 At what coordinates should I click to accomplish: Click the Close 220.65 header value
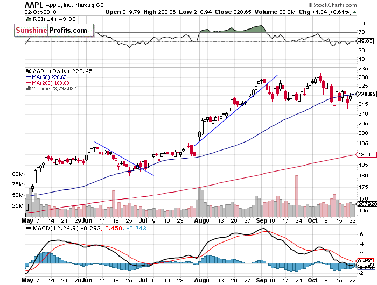pyautogui.click(x=233, y=12)
